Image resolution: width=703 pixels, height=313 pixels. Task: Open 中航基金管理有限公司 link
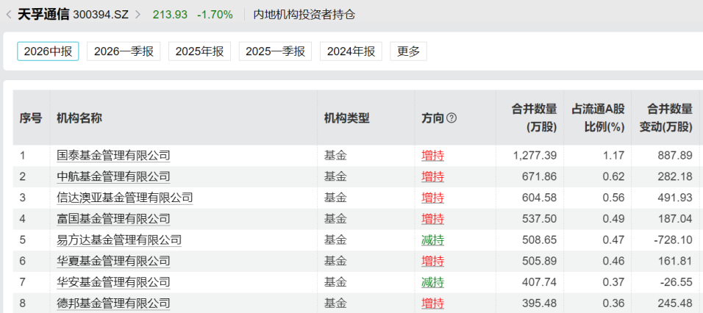click(113, 176)
